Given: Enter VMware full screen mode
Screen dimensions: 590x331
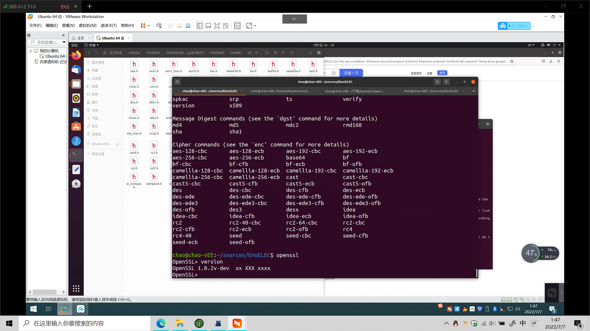Looking at the screenshot, I should [217, 26].
